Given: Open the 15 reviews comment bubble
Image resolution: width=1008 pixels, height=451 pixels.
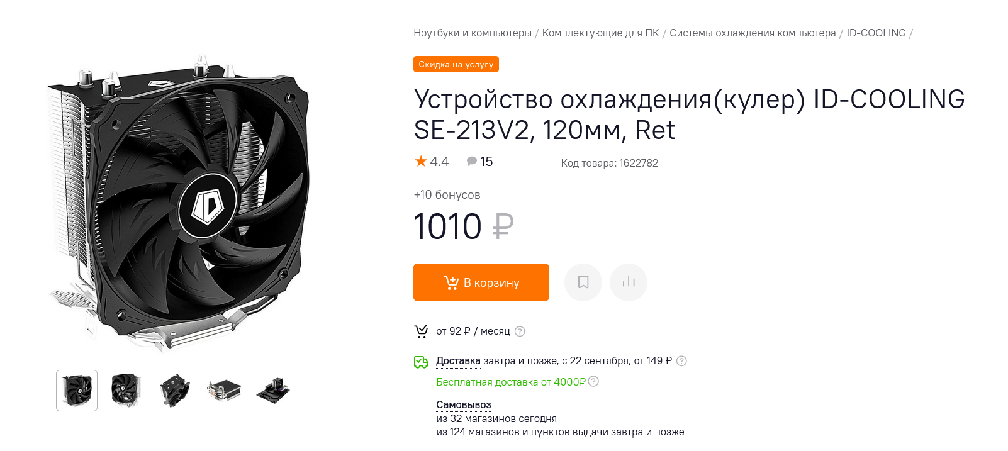Looking at the screenshot, I should tap(479, 162).
